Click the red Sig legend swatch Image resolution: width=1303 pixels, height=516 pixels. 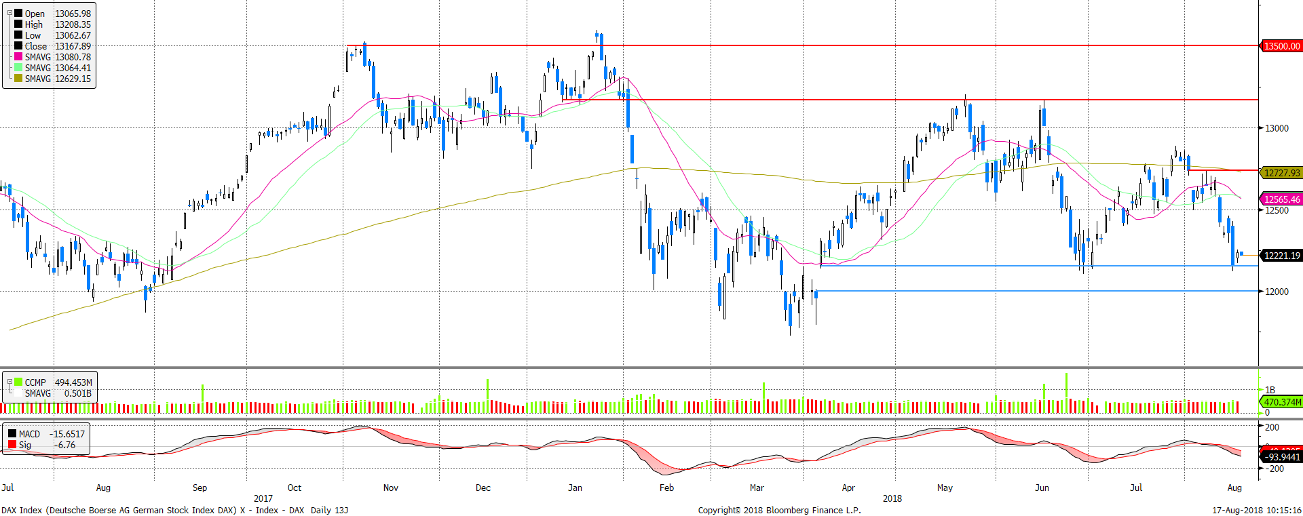tap(12, 444)
